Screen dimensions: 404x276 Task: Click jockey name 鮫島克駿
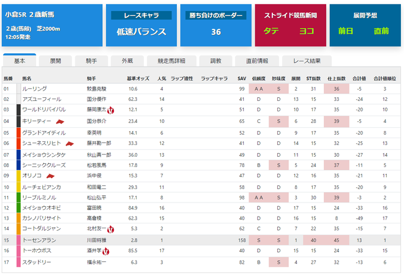point(97,89)
